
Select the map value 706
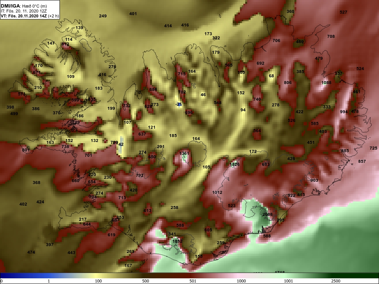tap(276, 41)
